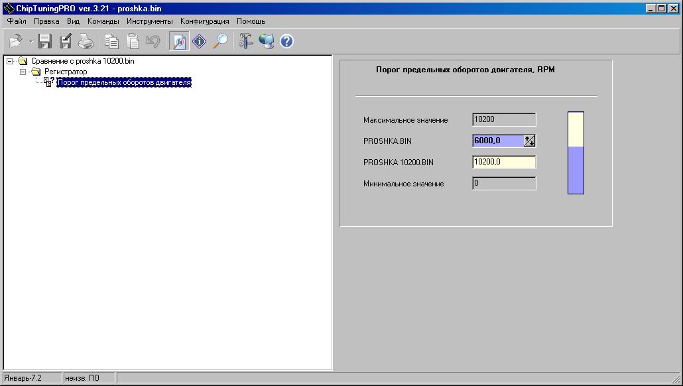Toggle the pressed comparison mode toolbar button
The width and height of the screenshot is (683, 386).
coord(178,42)
